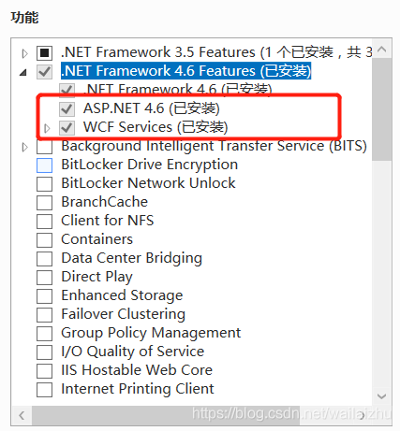Select Group Policy Management label
Viewport: 400px width, 431px height.
pyautogui.click(x=151, y=333)
